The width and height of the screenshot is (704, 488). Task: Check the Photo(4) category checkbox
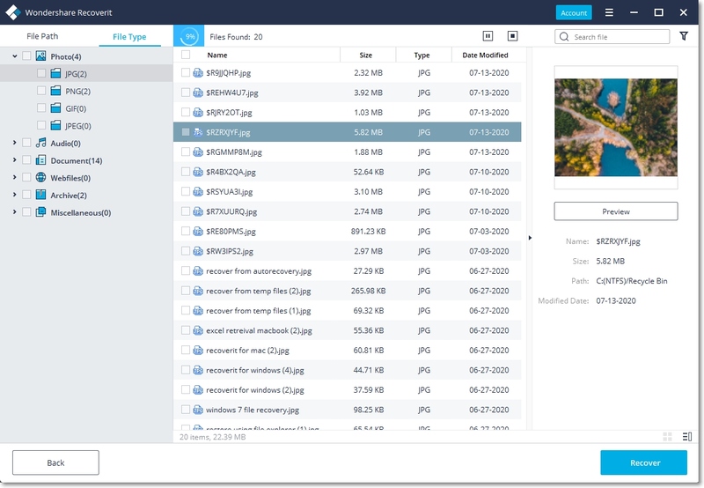tap(26, 56)
